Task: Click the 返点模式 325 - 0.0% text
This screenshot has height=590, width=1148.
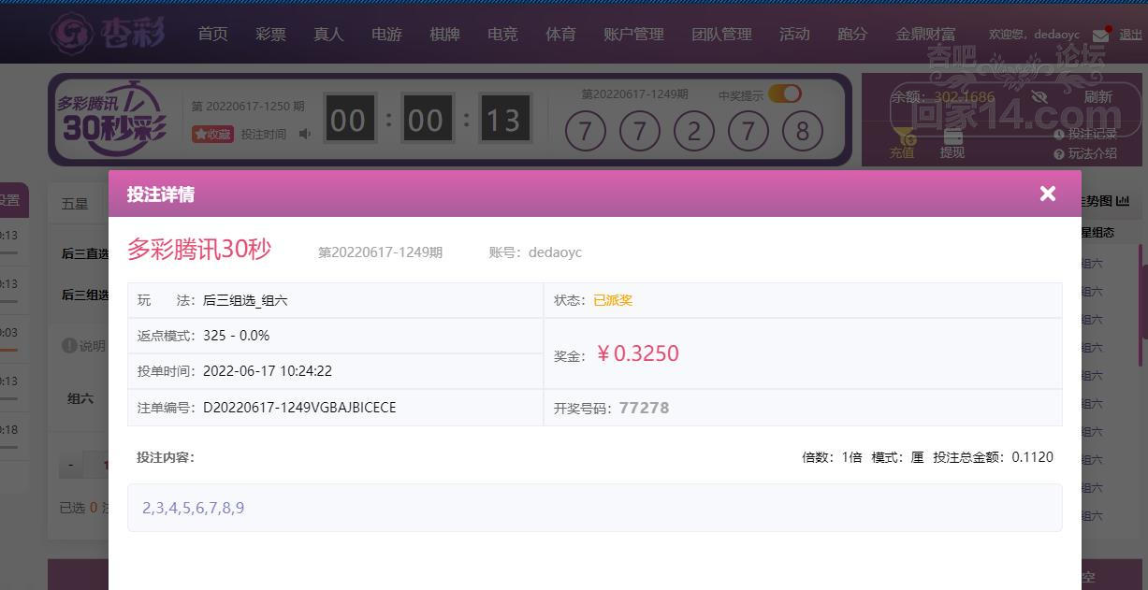Action: pos(236,335)
